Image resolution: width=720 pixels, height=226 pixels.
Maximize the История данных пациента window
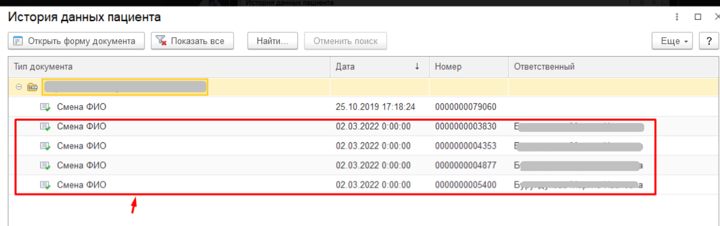(697, 17)
